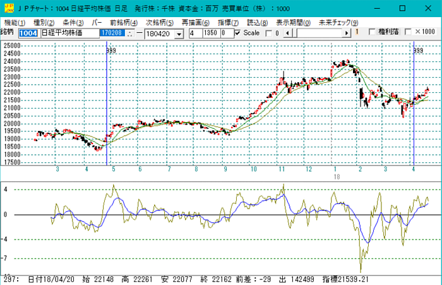The height and width of the screenshot is (285, 442).
Task: Click the right arrow of the horizontal scrollbar
Action: [x=347, y=32]
